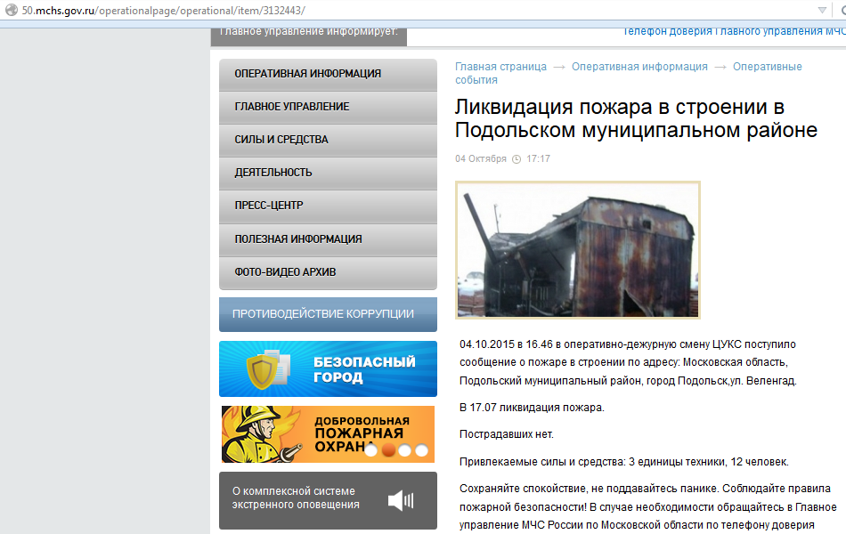The image size is (846, 534).
Task: Select the last carousel dot on banner
Action: (x=421, y=450)
